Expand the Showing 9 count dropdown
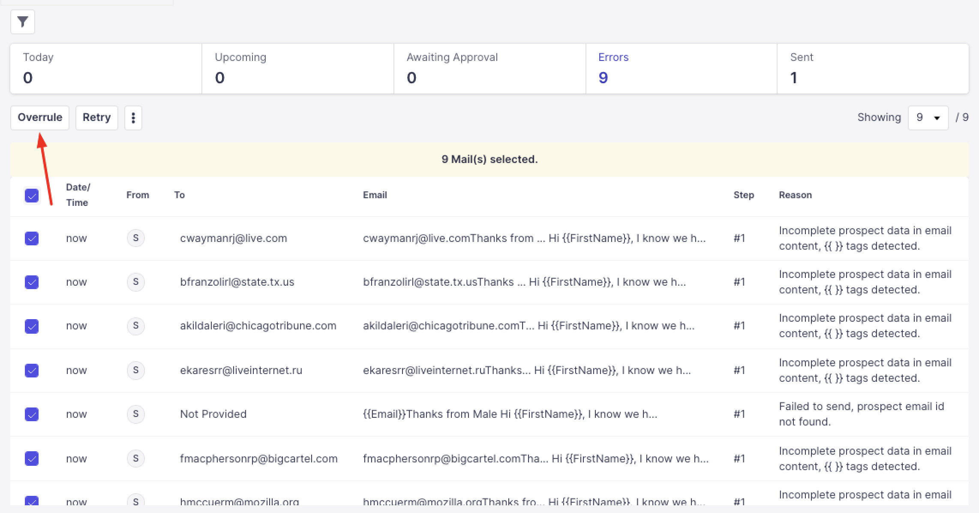Viewport: 979px width, 513px height. 928,118
